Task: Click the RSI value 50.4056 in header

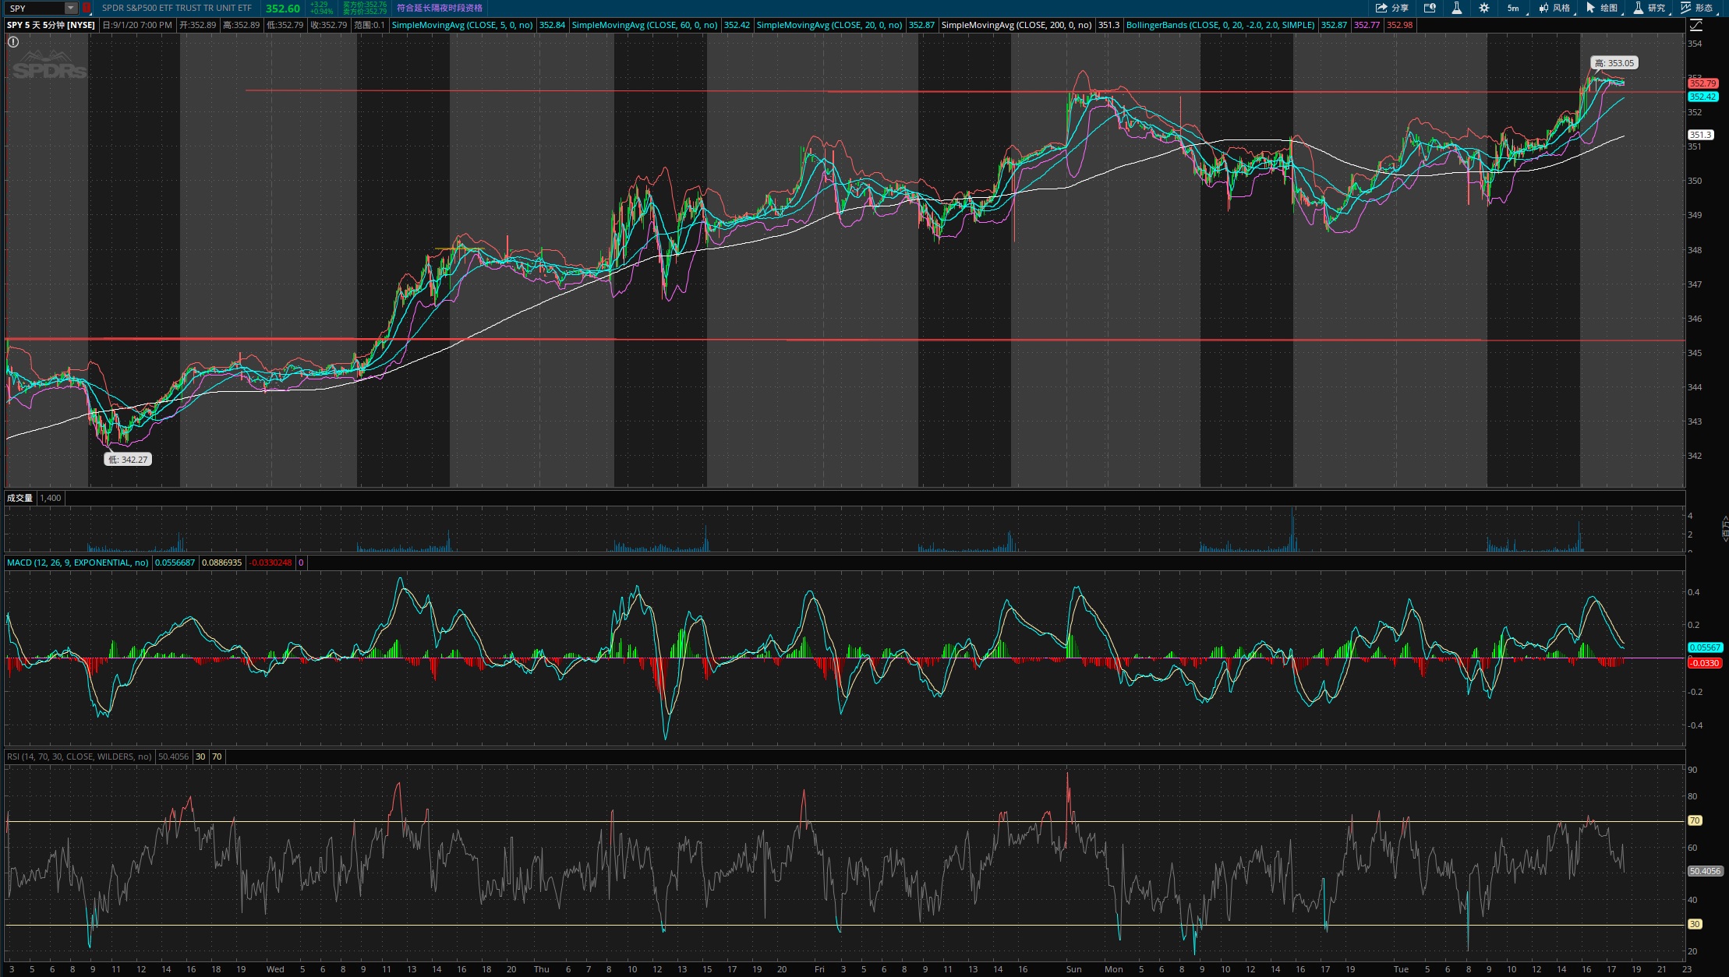Action: [x=173, y=757]
